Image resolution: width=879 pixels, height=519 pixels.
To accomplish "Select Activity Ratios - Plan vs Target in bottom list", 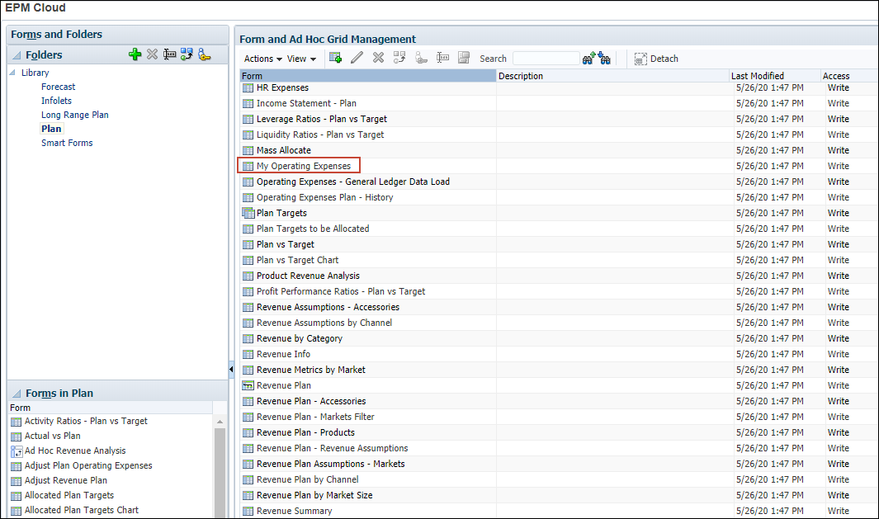I will [86, 421].
